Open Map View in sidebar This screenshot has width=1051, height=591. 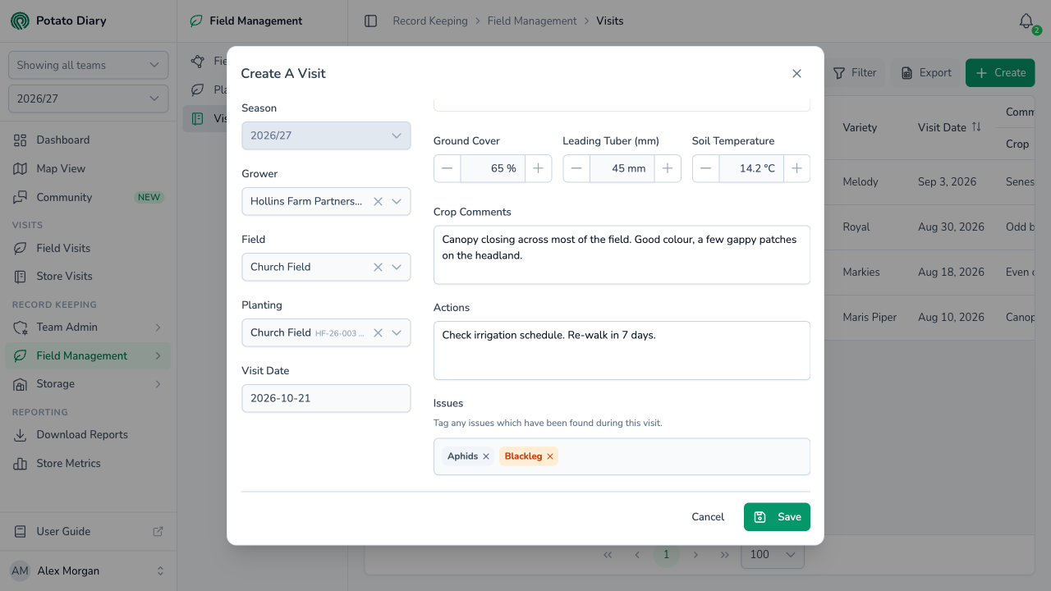pos(88,168)
